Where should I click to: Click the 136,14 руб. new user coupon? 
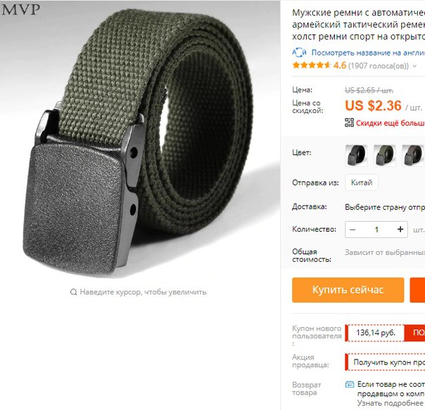tap(376, 333)
